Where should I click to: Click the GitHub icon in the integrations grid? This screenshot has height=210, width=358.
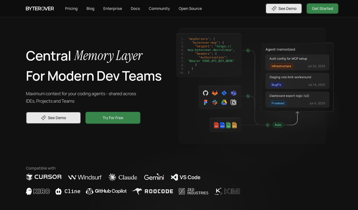point(205,93)
